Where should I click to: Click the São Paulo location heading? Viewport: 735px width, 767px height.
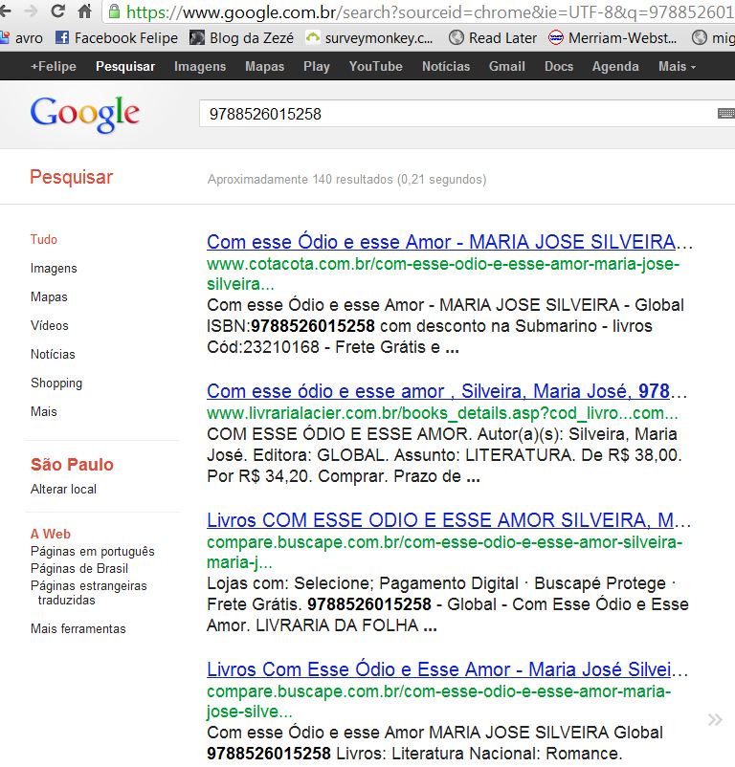pyautogui.click(x=72, y=464)
